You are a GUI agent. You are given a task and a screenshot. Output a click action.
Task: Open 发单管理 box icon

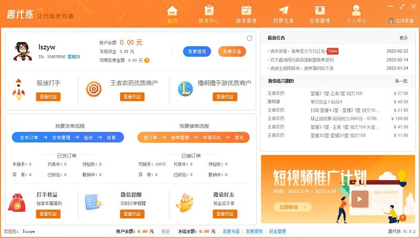[x=320, y=14]
